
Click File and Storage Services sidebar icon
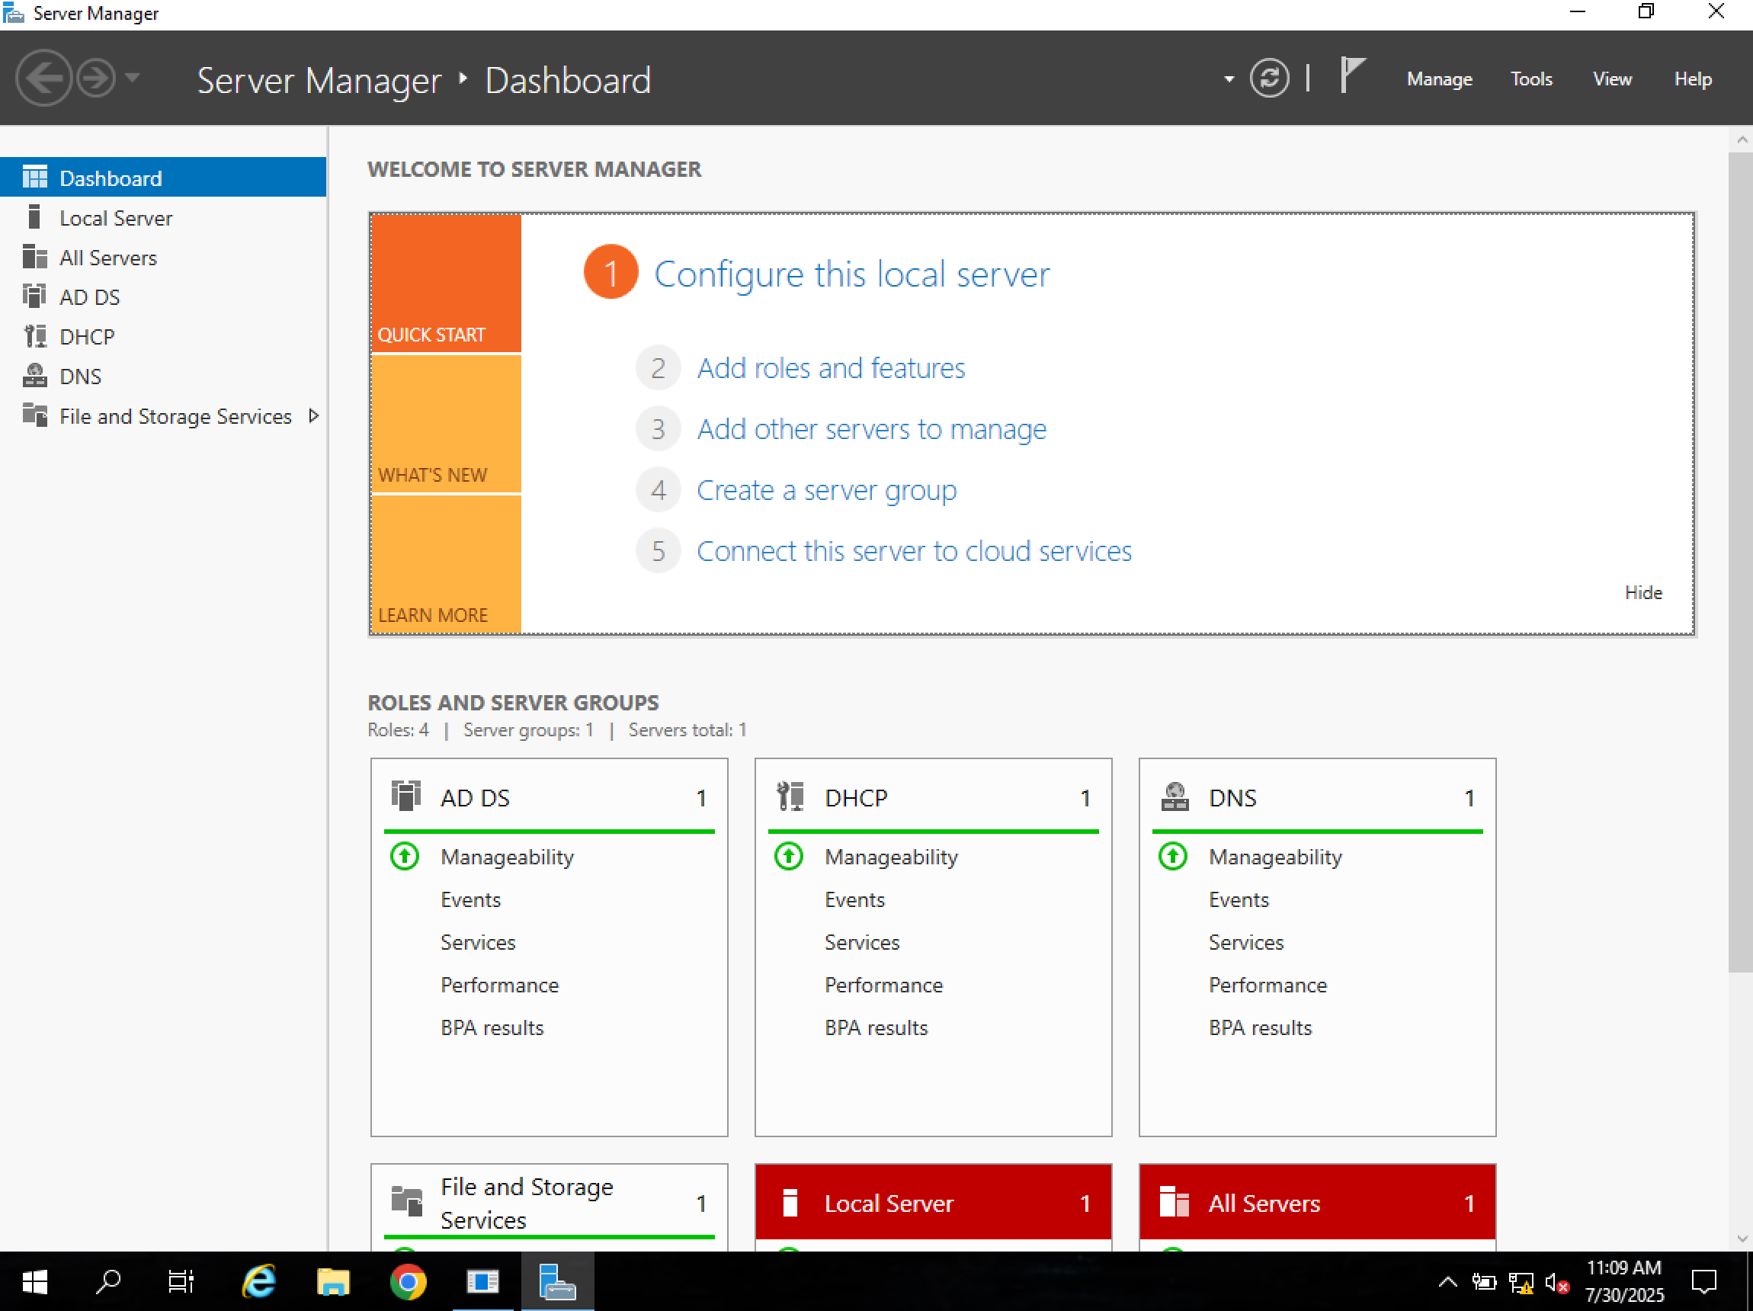[35, 415]
